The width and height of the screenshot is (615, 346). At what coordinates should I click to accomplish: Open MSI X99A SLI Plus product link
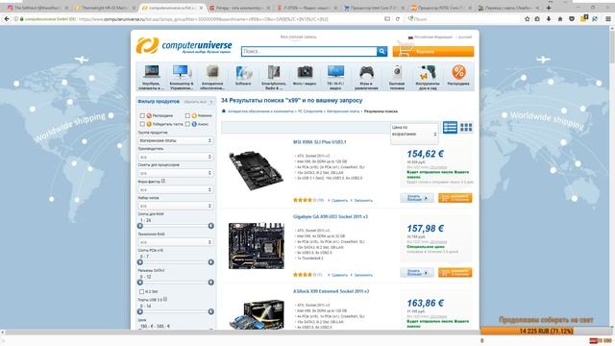[x=319, y=142]
